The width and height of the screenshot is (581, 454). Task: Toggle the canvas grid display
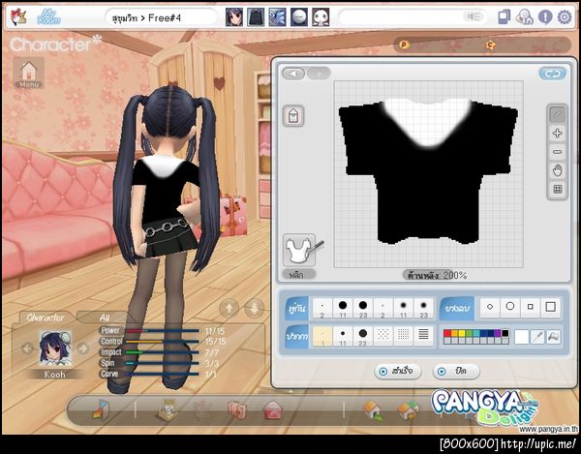557,189
